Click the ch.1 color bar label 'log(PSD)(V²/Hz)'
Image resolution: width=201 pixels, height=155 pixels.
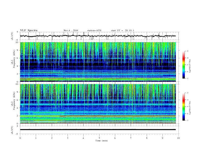(190, 66)
